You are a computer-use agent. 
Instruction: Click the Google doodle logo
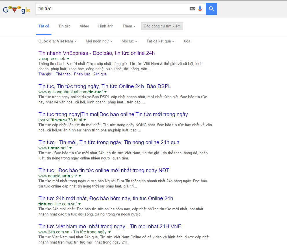(x=16, y=10)
